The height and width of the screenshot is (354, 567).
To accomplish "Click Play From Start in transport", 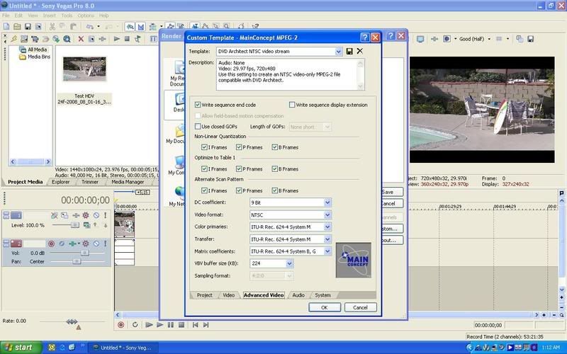I will 149,325.
